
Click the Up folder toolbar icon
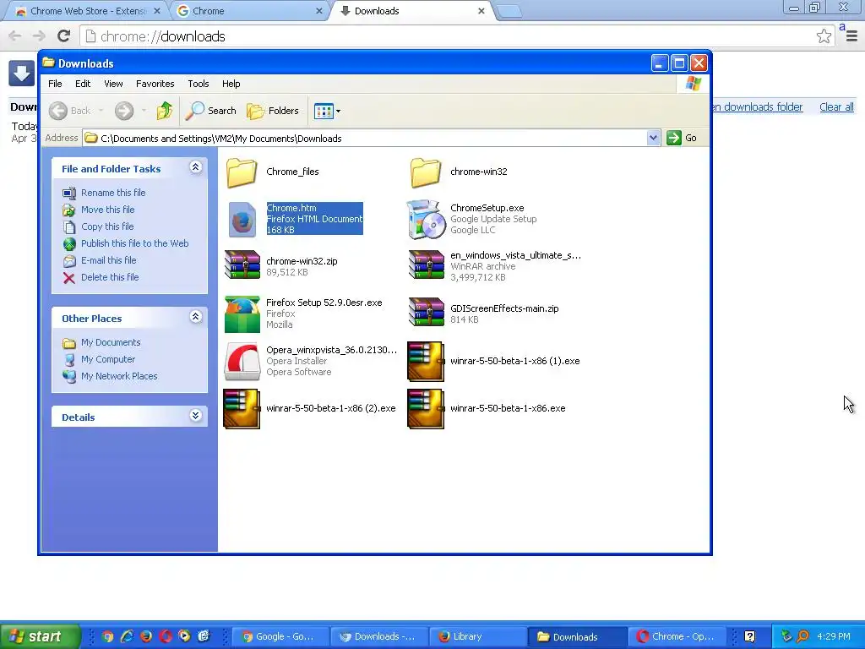tap(165, 111)
